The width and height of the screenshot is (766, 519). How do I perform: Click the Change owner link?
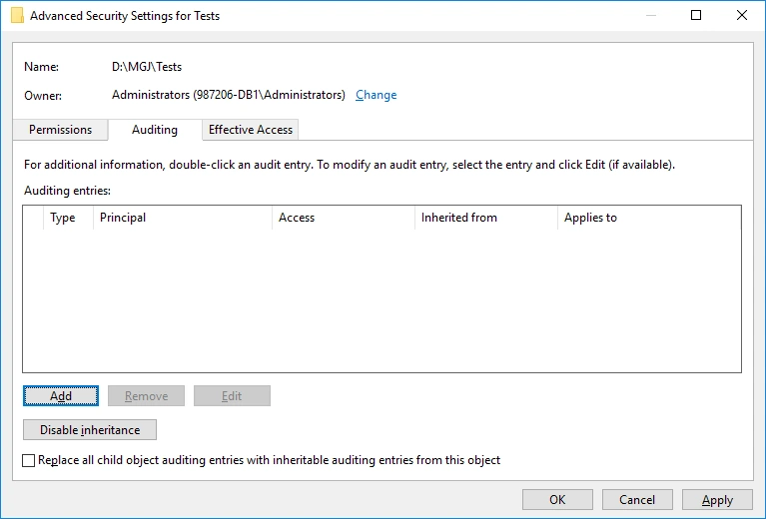(x=376, y=95)
